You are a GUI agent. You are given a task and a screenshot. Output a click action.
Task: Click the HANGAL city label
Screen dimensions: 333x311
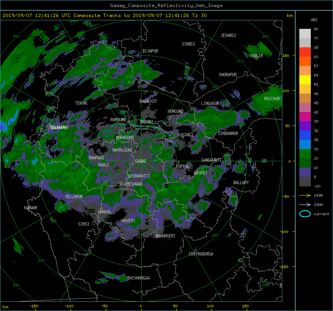click(104, 212)
